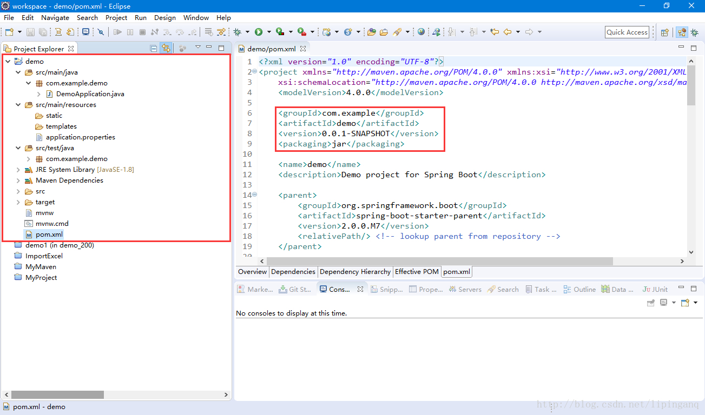Toggle Link with Editor in Project Explorer
Screen dimensions: 705x415
pos(166,48)
